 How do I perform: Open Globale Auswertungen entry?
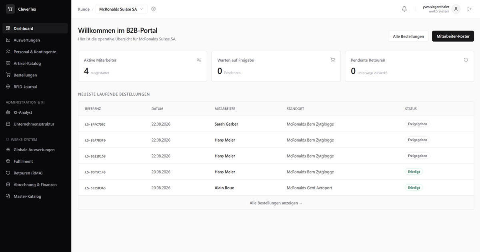pos(35,150)
